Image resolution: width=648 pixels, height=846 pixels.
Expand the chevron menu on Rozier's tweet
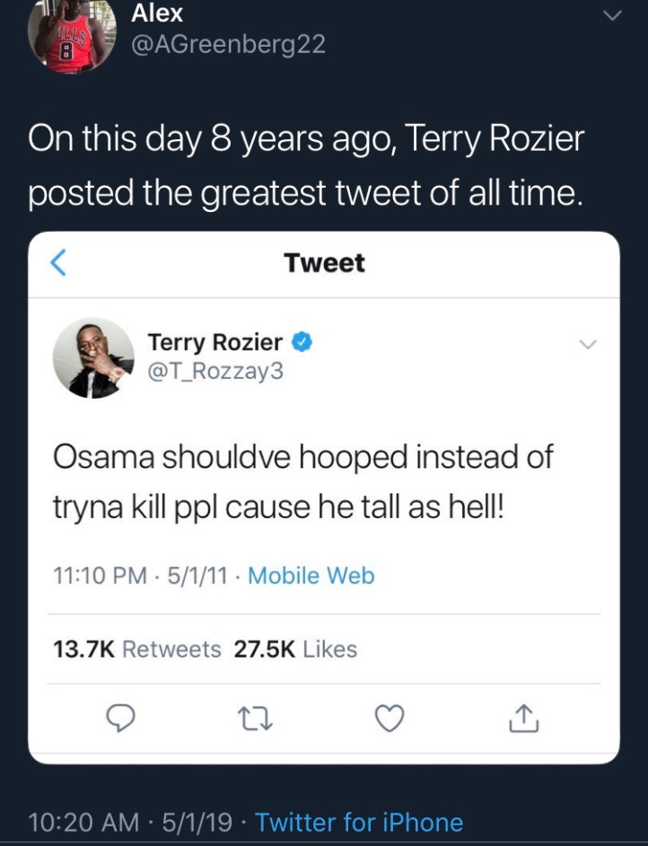pyautogui.click(x=587, y=344)
